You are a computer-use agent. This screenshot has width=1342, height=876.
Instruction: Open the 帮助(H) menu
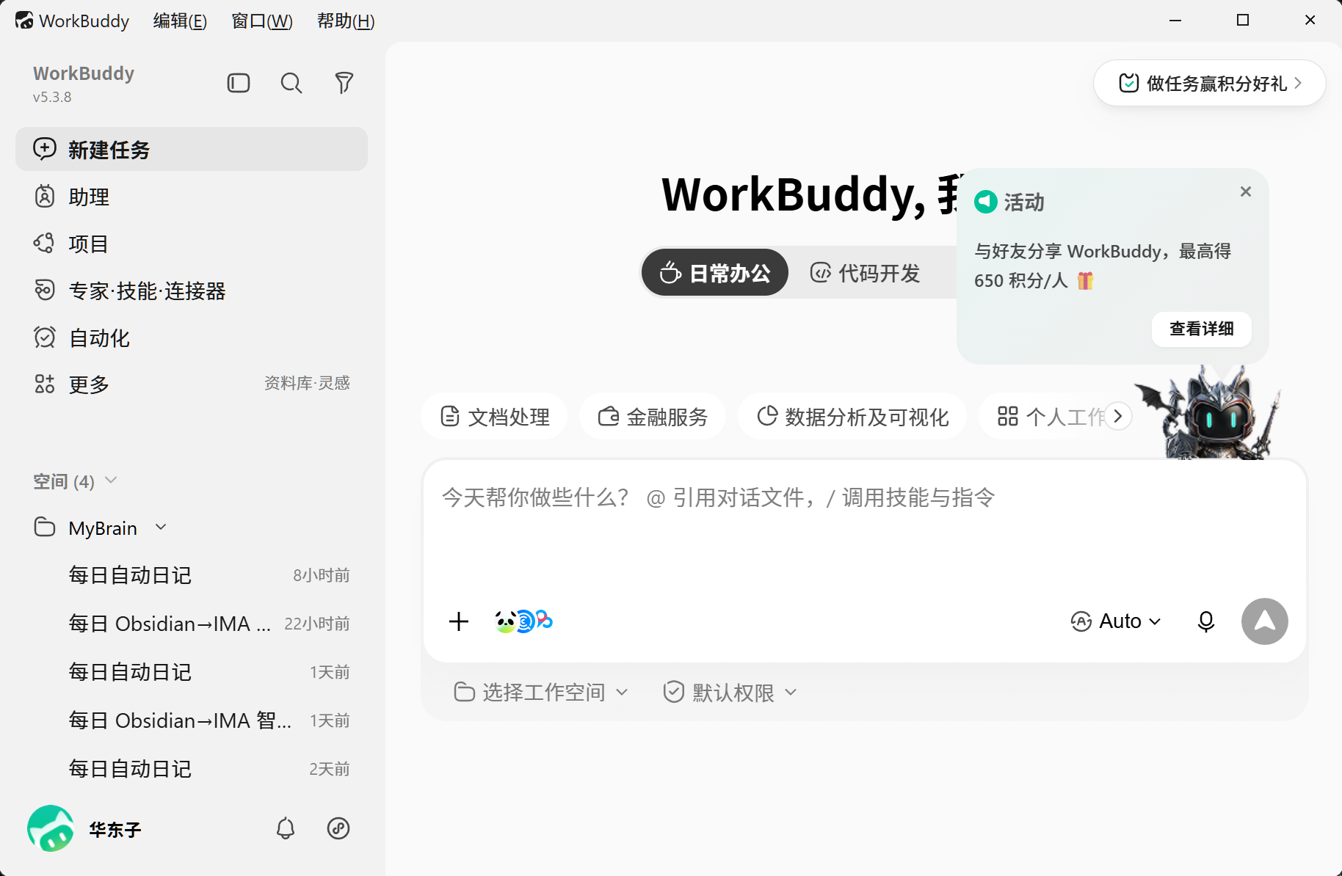(x=346, y=21)
